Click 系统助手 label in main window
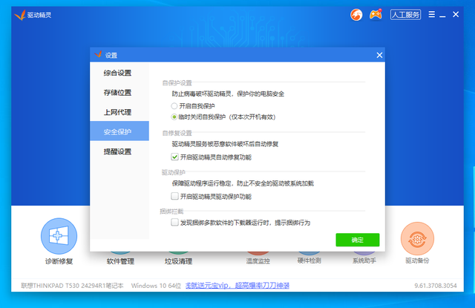Viewport: 475px width, 308px height. pyautogui.click(x=364, y=261)
